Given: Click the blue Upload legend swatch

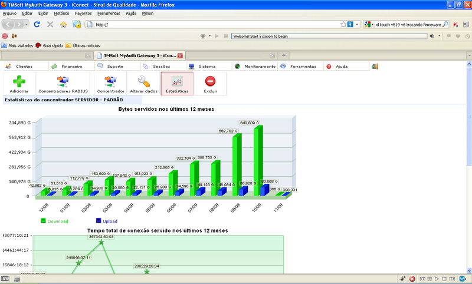Looking at the screenshot, I should pyautogui.click(x=99, y=220).
